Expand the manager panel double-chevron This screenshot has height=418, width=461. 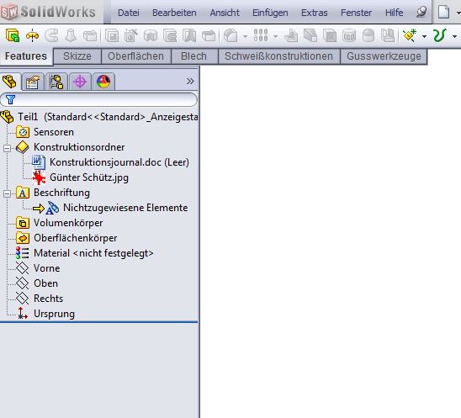pos(190,81)
